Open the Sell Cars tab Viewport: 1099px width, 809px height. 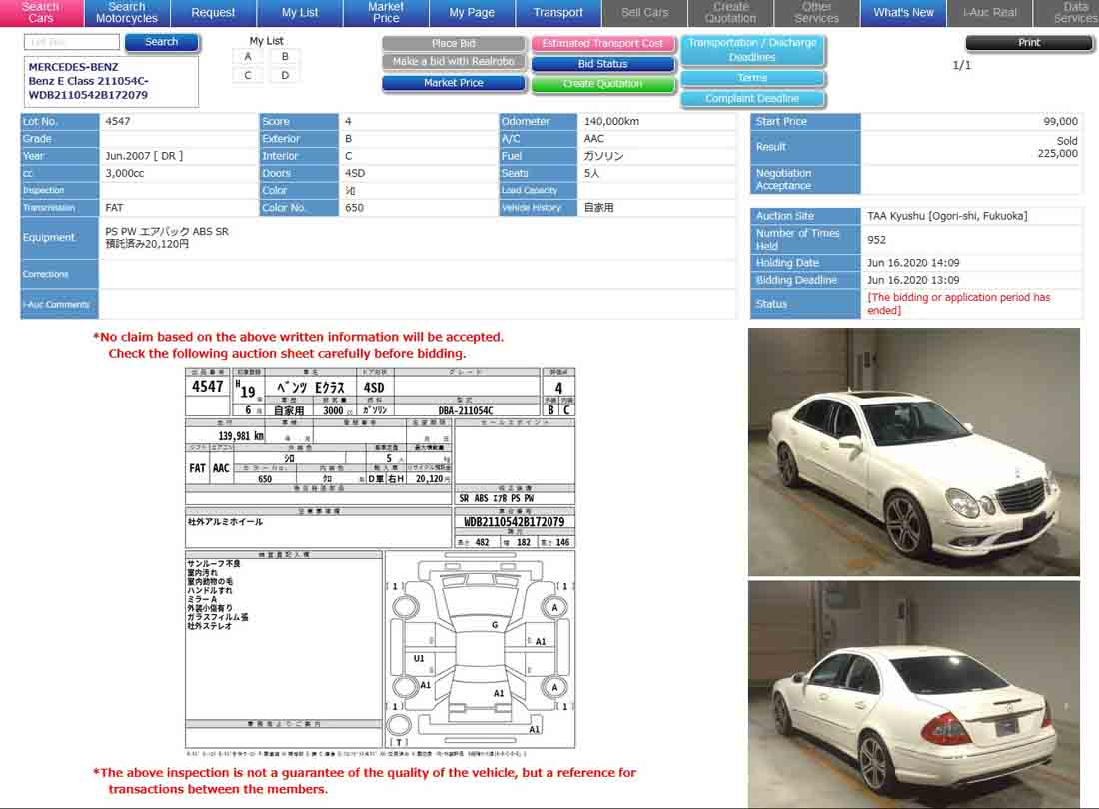pyautogui.click(x=644, y=13)
